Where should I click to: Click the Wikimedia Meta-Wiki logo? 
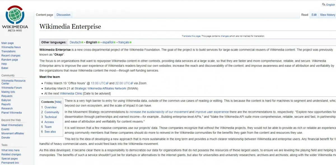click(x=15, y=18)
